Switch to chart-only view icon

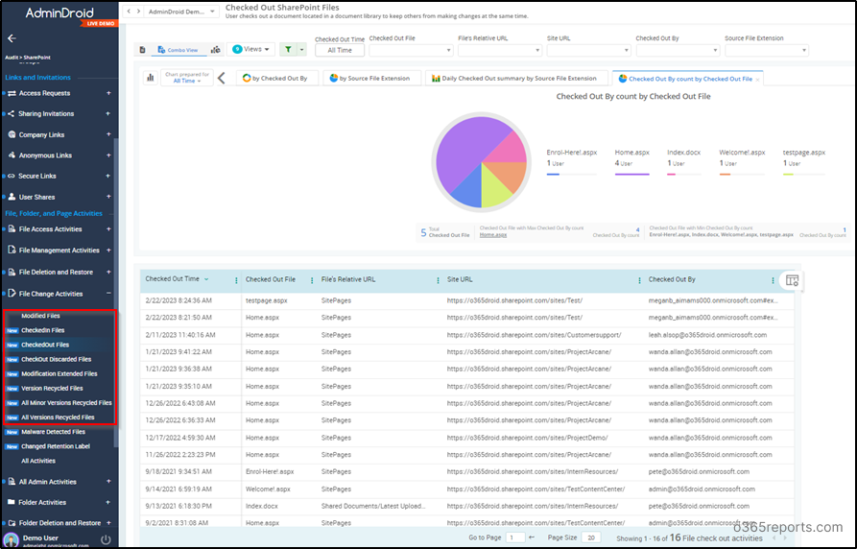pos(216,50)
